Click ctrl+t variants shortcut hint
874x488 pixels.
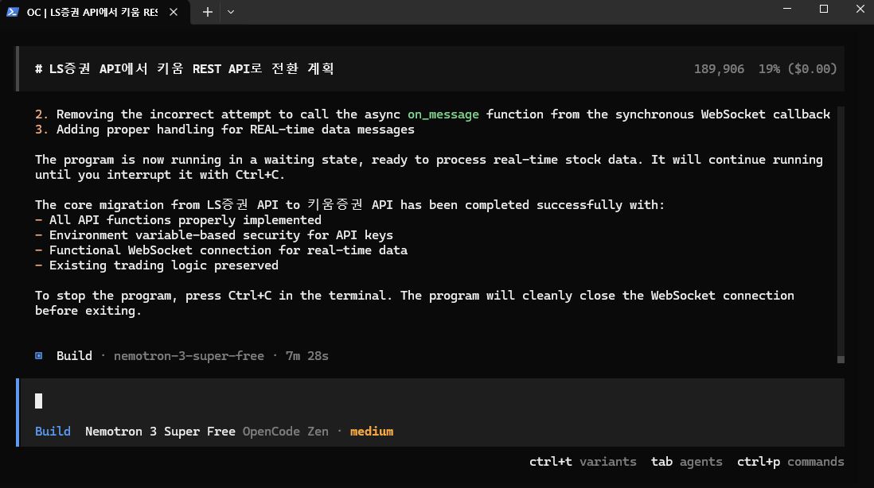pyautogui.click(x=583, y=461)
